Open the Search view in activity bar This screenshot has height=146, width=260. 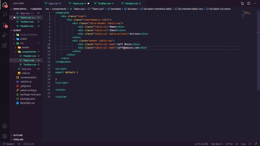pos(4,15)
